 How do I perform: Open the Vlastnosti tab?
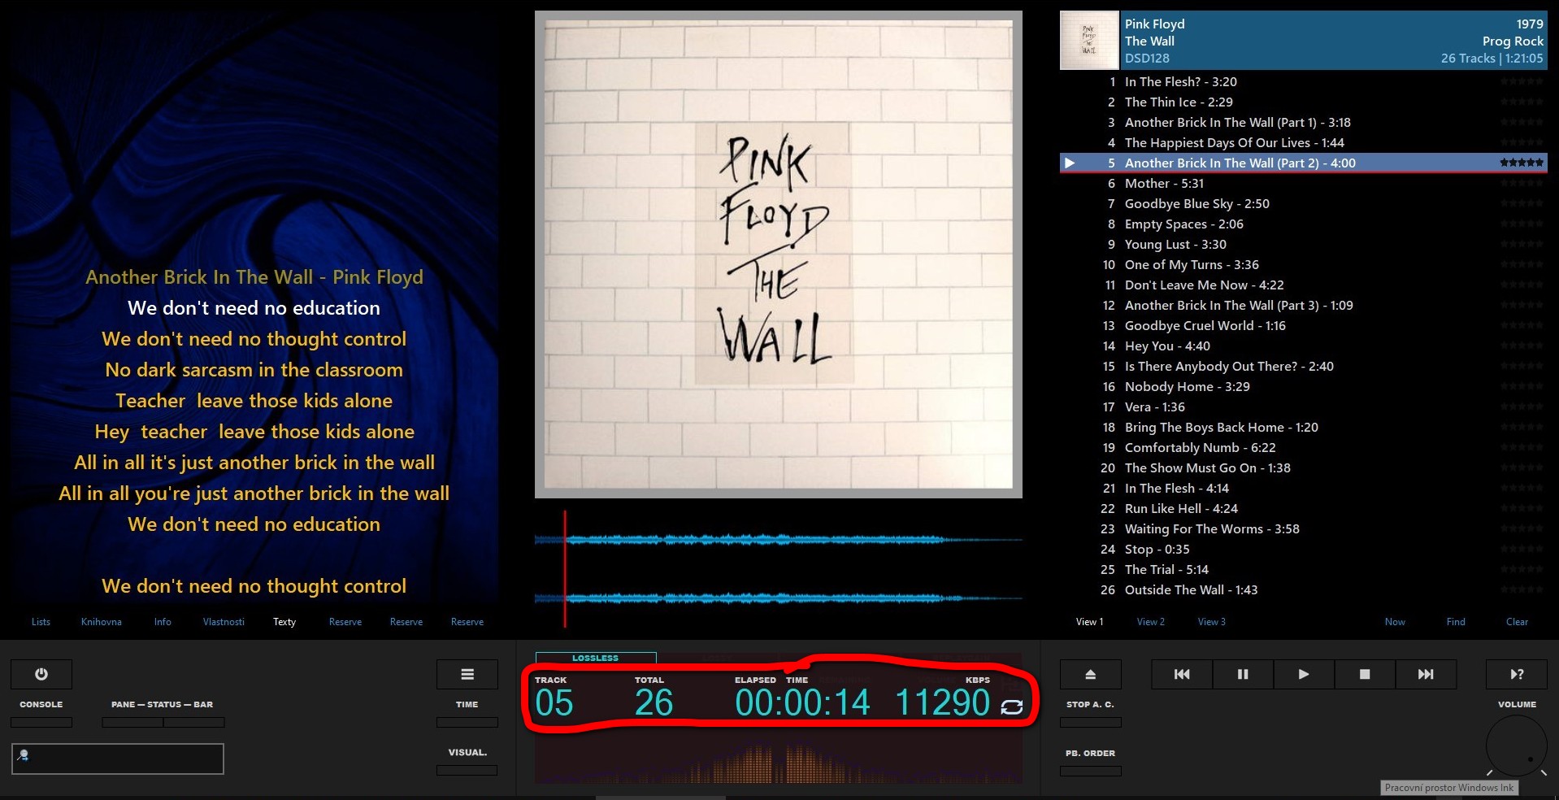click(224, 622)
